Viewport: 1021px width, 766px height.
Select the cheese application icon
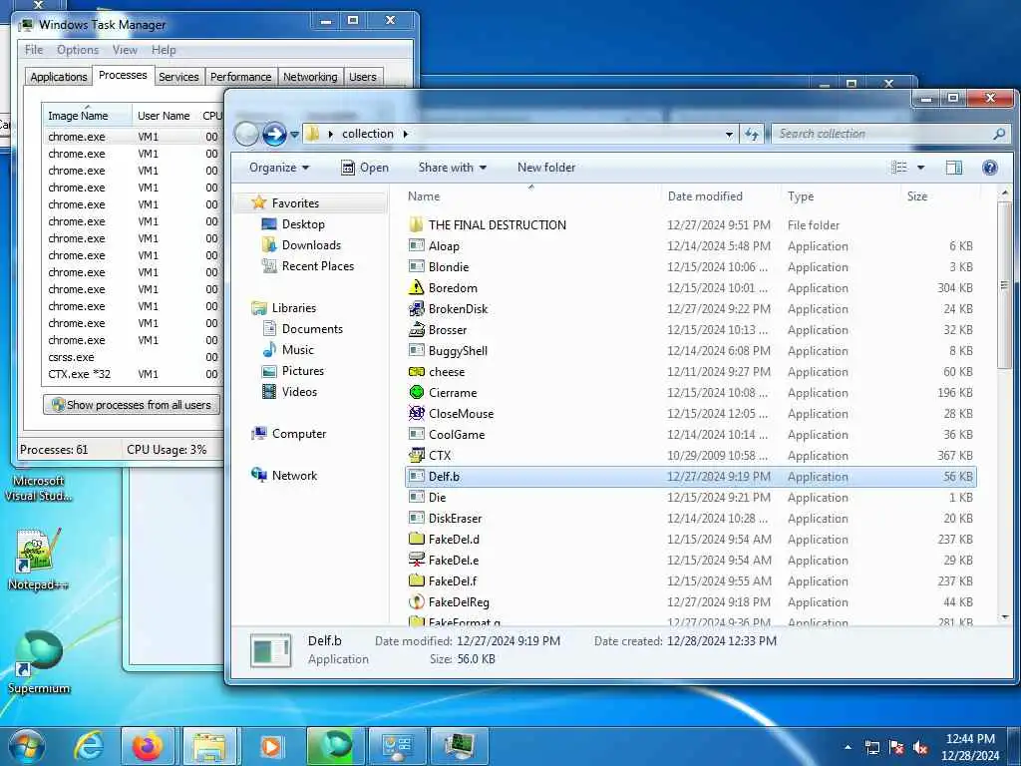click(x=416, y=371)
